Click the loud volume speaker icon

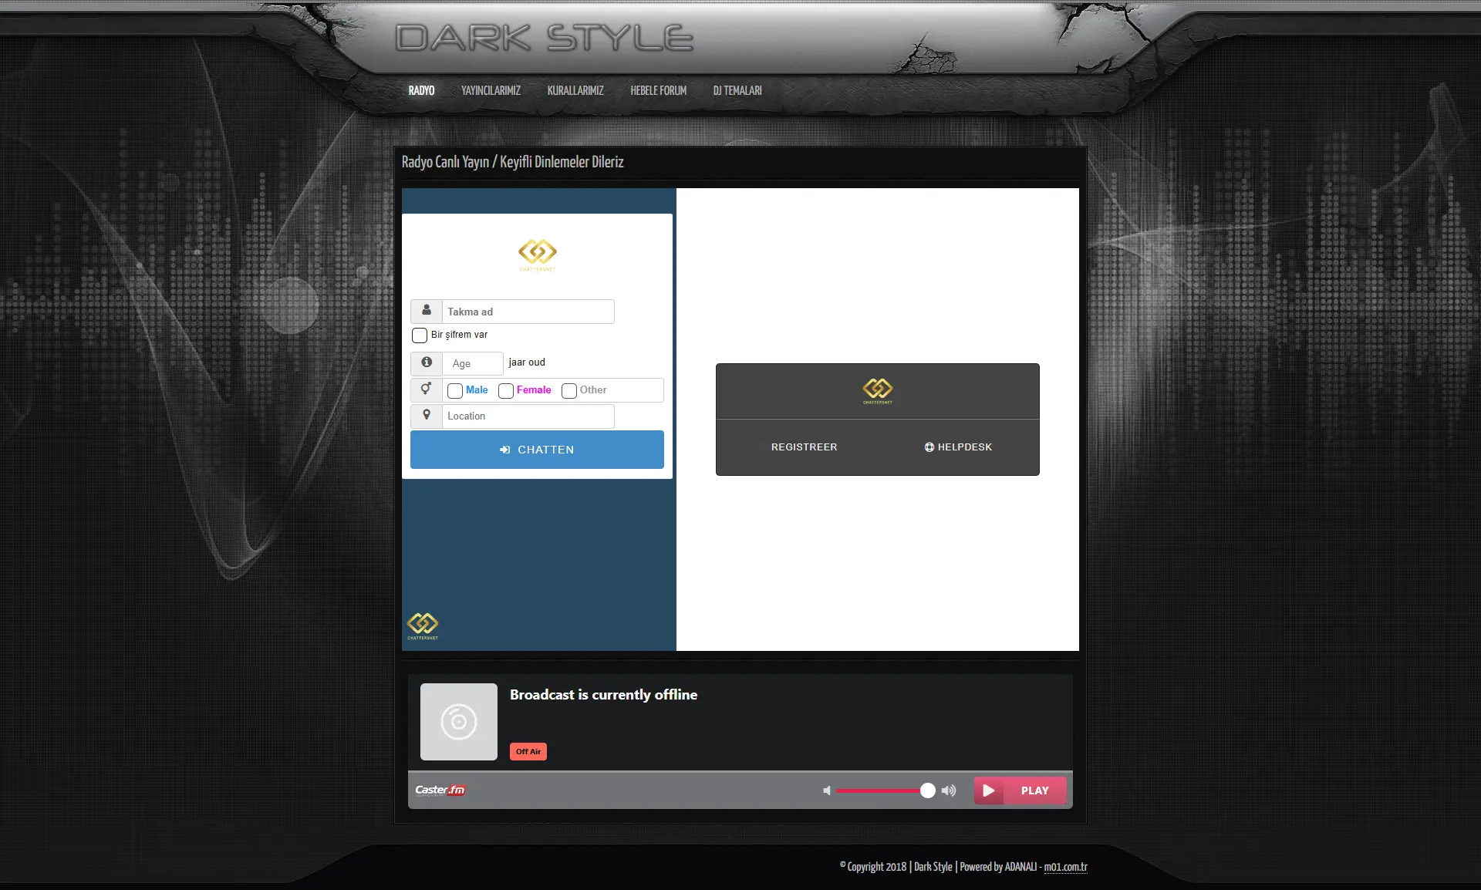(x=949, y=791)
